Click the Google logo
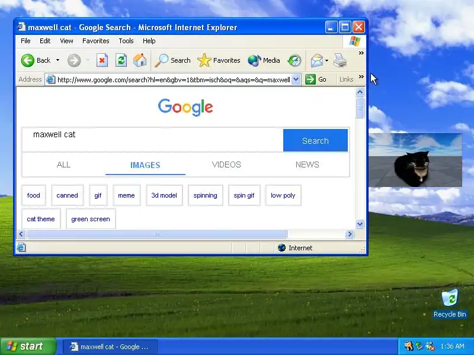Image resolution: width=474 pixels, height=355 pixels. tap(185, 107)
